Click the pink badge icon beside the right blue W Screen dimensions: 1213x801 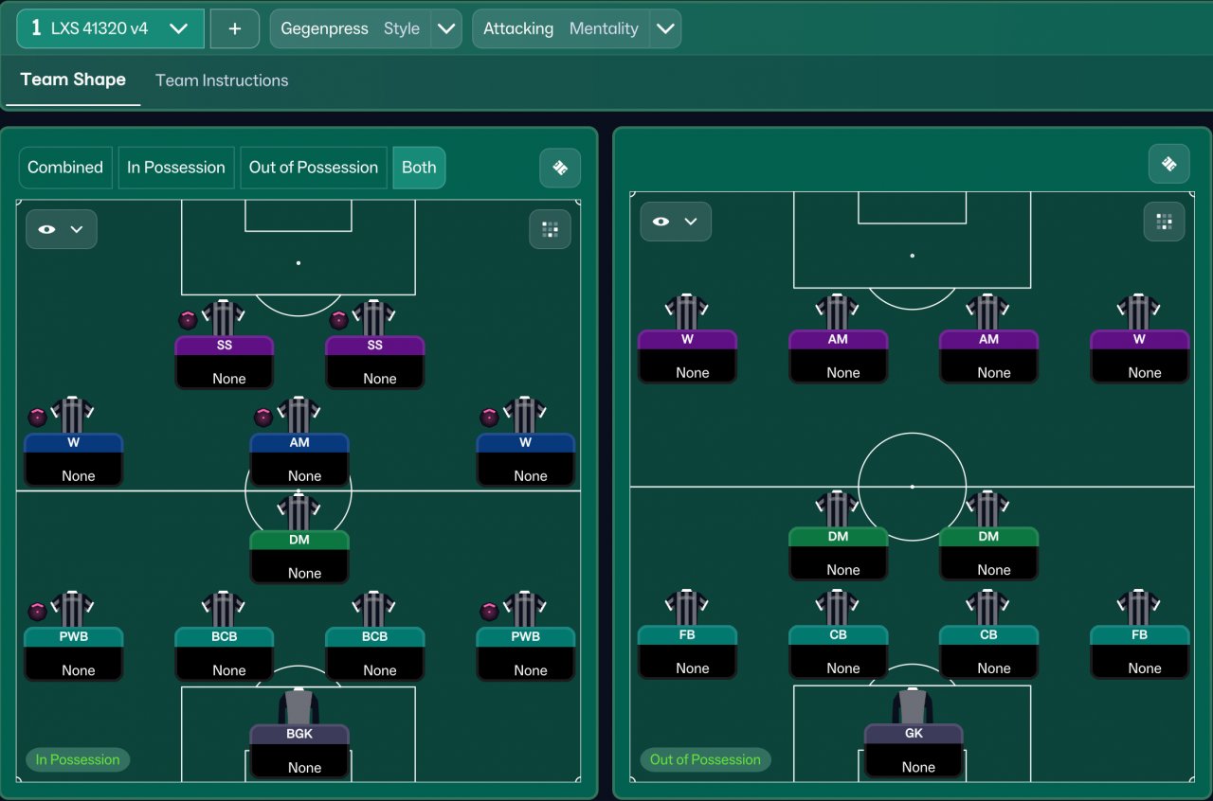pyautogui.click(x=489, y=418)
